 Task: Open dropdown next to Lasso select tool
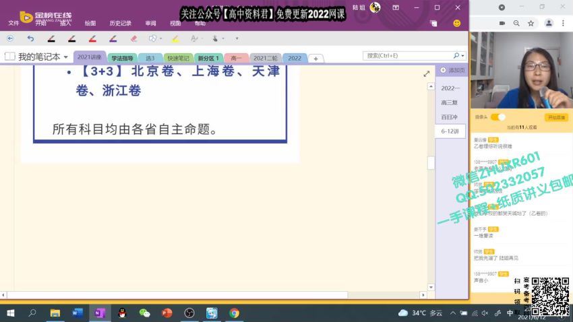pos(160,38)
